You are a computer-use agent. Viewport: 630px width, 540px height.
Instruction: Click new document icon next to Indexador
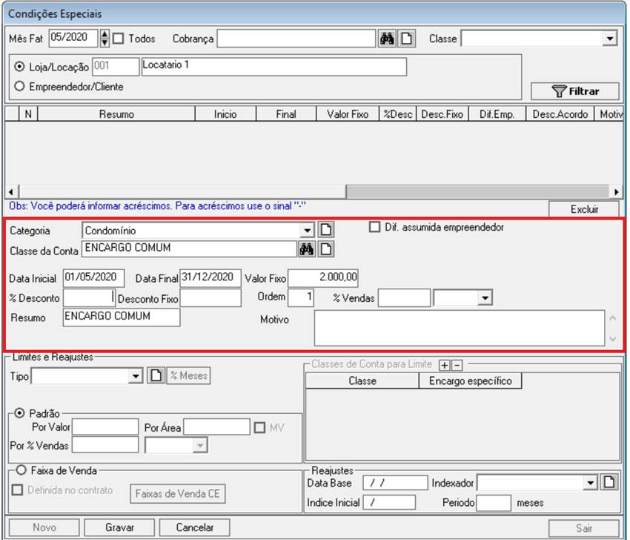[609, 482]
